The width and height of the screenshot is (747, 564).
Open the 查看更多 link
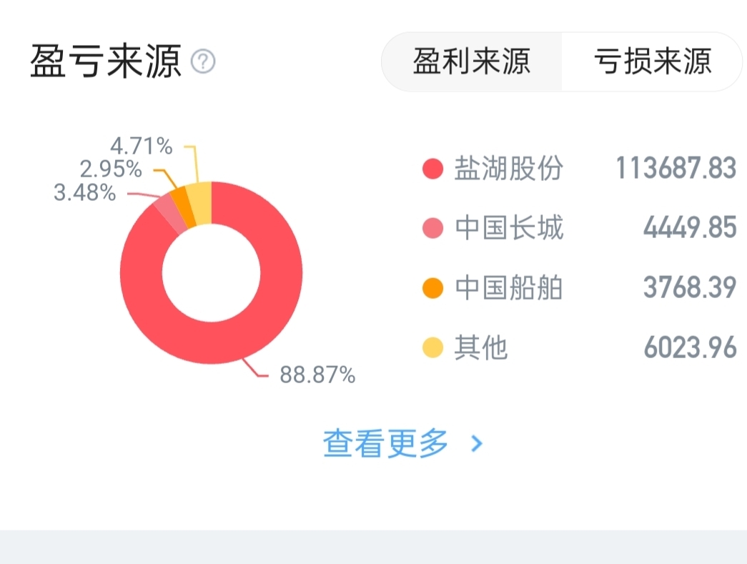tap(386, 443)
